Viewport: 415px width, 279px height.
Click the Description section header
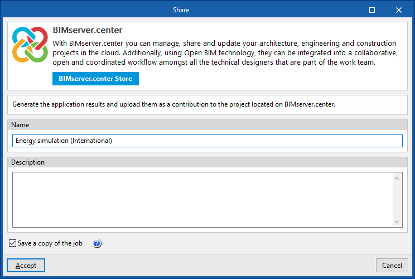(28, 162)
